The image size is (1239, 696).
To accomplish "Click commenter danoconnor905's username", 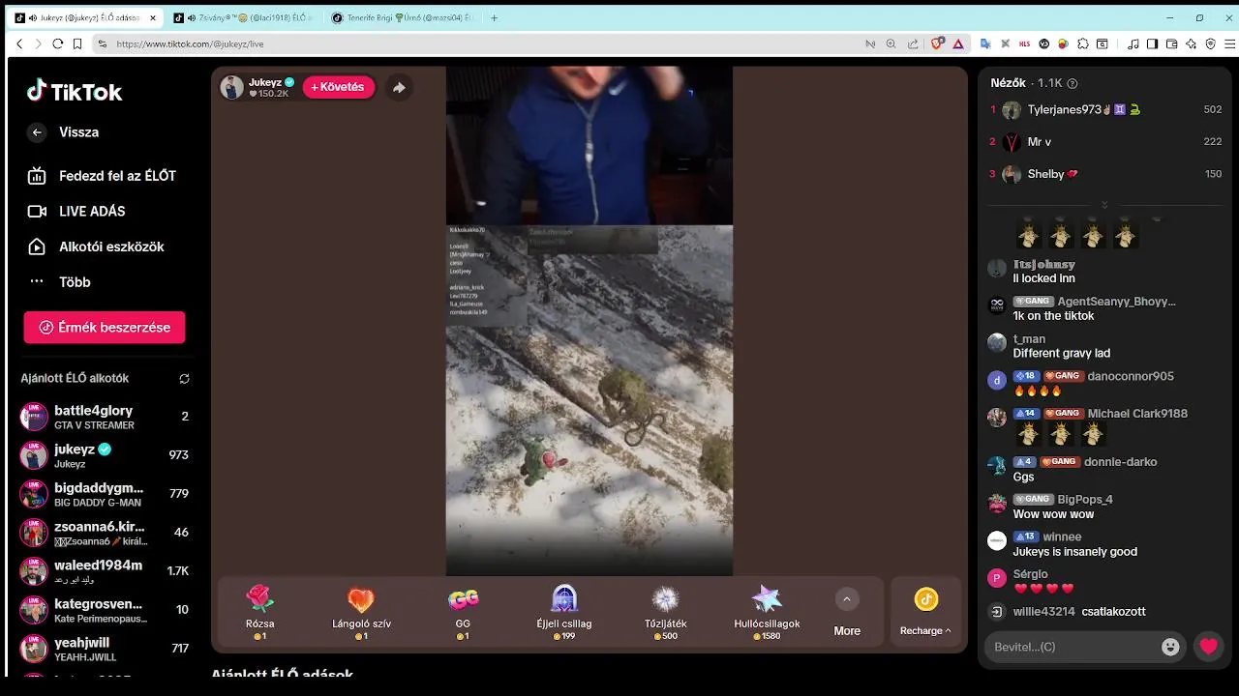I will click(1130, 376).
